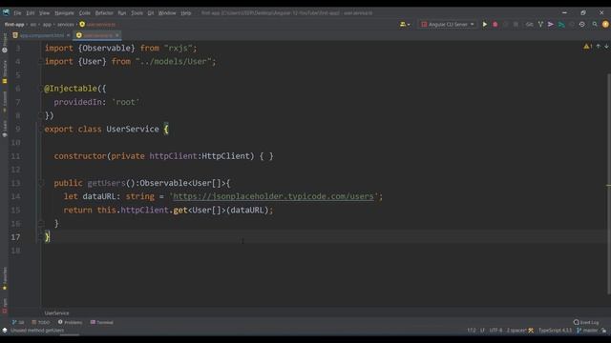Go to previous highlighted error arrow
611x343 pixels.
click(599, 47)
